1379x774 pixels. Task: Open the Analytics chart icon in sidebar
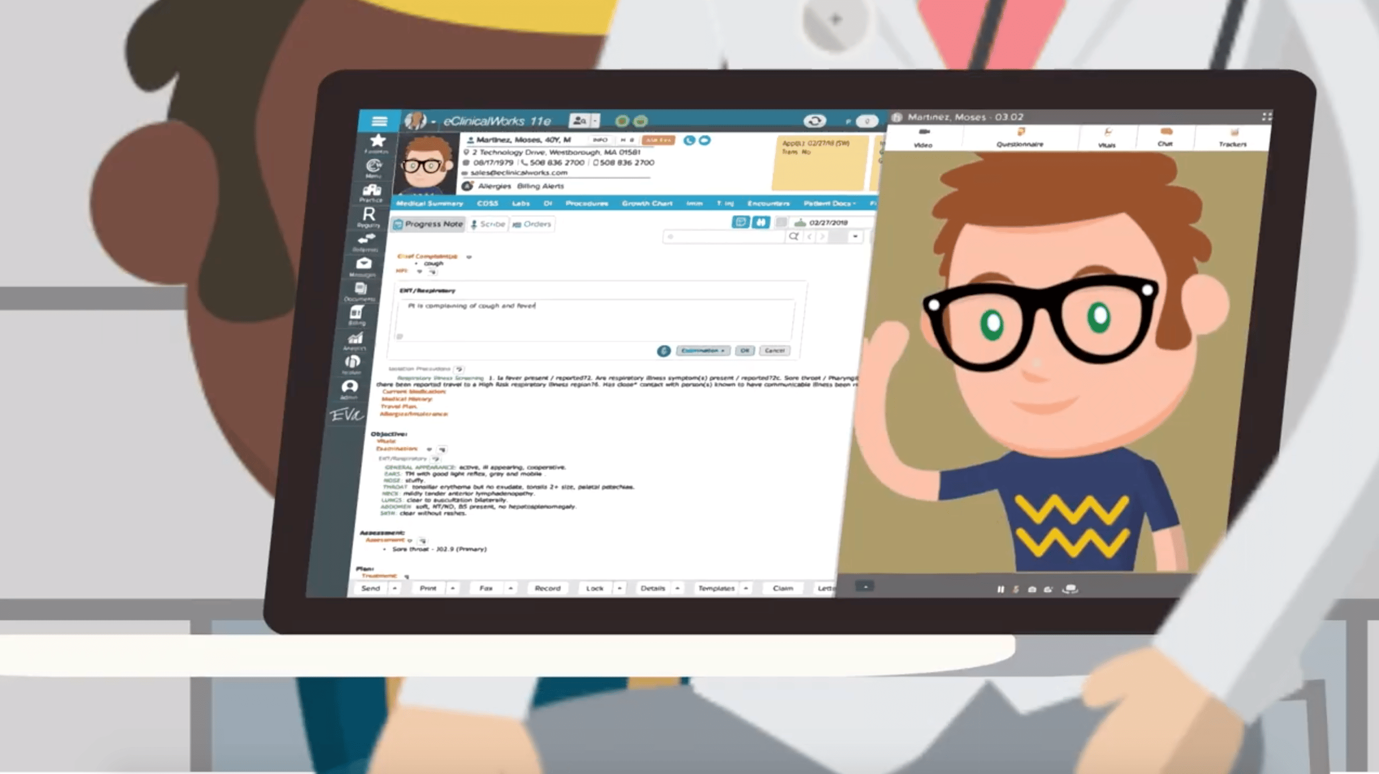click(x=355, y=339)
